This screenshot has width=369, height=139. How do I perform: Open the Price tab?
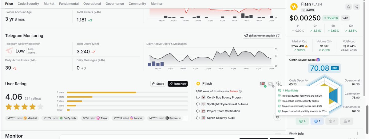9,4
